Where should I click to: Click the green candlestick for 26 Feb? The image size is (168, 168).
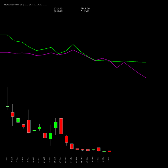pos(56,125)
